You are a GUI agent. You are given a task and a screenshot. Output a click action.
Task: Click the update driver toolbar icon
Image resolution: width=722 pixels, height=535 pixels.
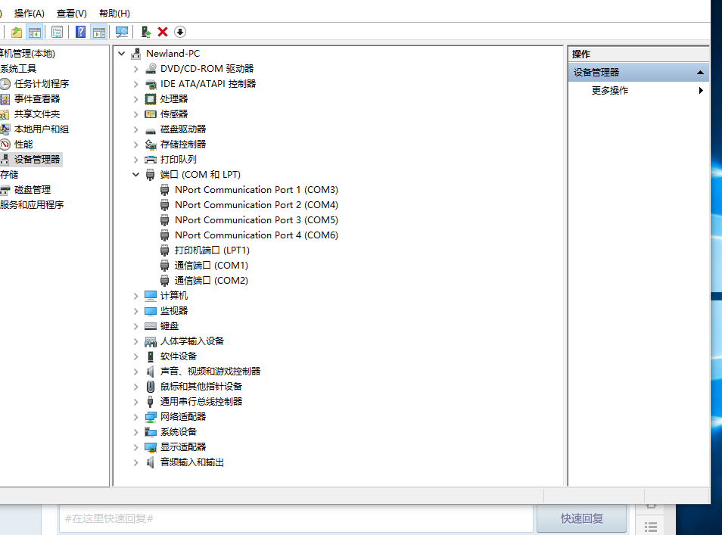146,32
